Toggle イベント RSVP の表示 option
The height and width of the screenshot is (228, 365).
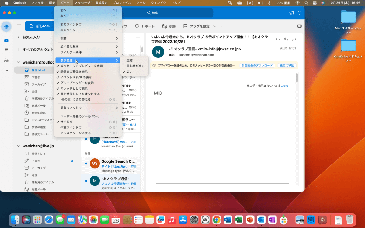[x=88, y=77]
